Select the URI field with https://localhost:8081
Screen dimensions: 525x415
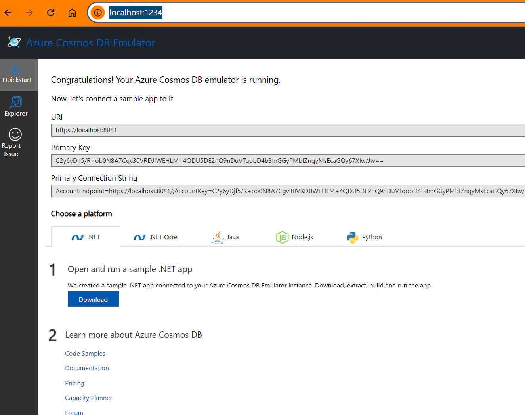pos(288,130)
